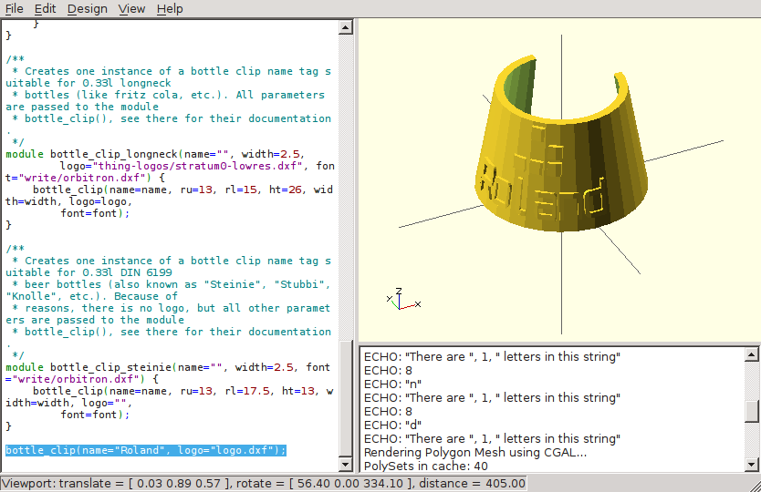Click the highlighted bottle_clip call line
This screenshot has height=492, width=761.
click(x=146, y=450)
